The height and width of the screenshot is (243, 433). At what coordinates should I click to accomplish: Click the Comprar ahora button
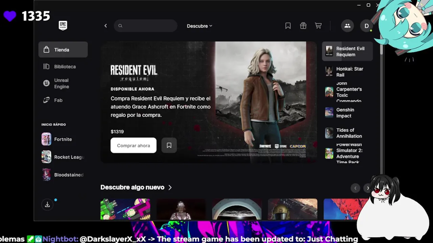[133, 145]
